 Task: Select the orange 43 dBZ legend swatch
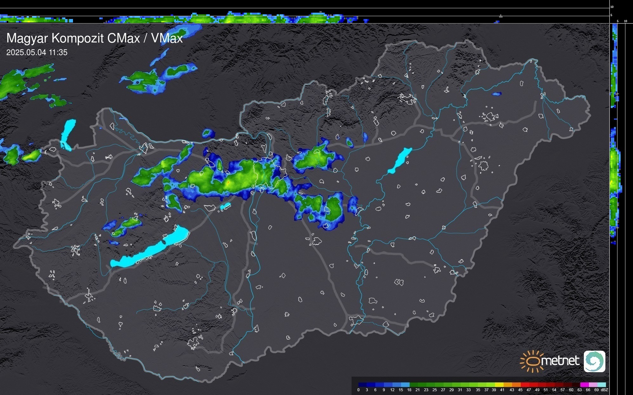coord(516,385)
